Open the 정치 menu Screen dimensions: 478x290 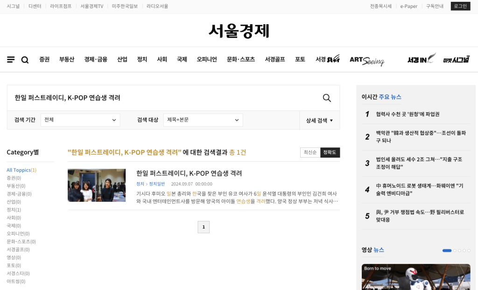click(x=142, y=59)
